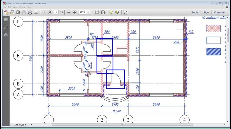Show the Layers panel
Screen dimensions: 231x129
point(6,35)
